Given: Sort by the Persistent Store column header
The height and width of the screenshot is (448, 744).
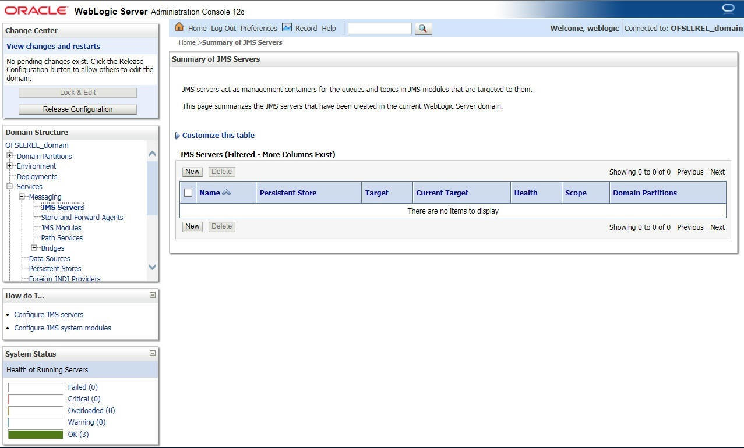Looking at the screenshot, I should (x=288, y=193).
